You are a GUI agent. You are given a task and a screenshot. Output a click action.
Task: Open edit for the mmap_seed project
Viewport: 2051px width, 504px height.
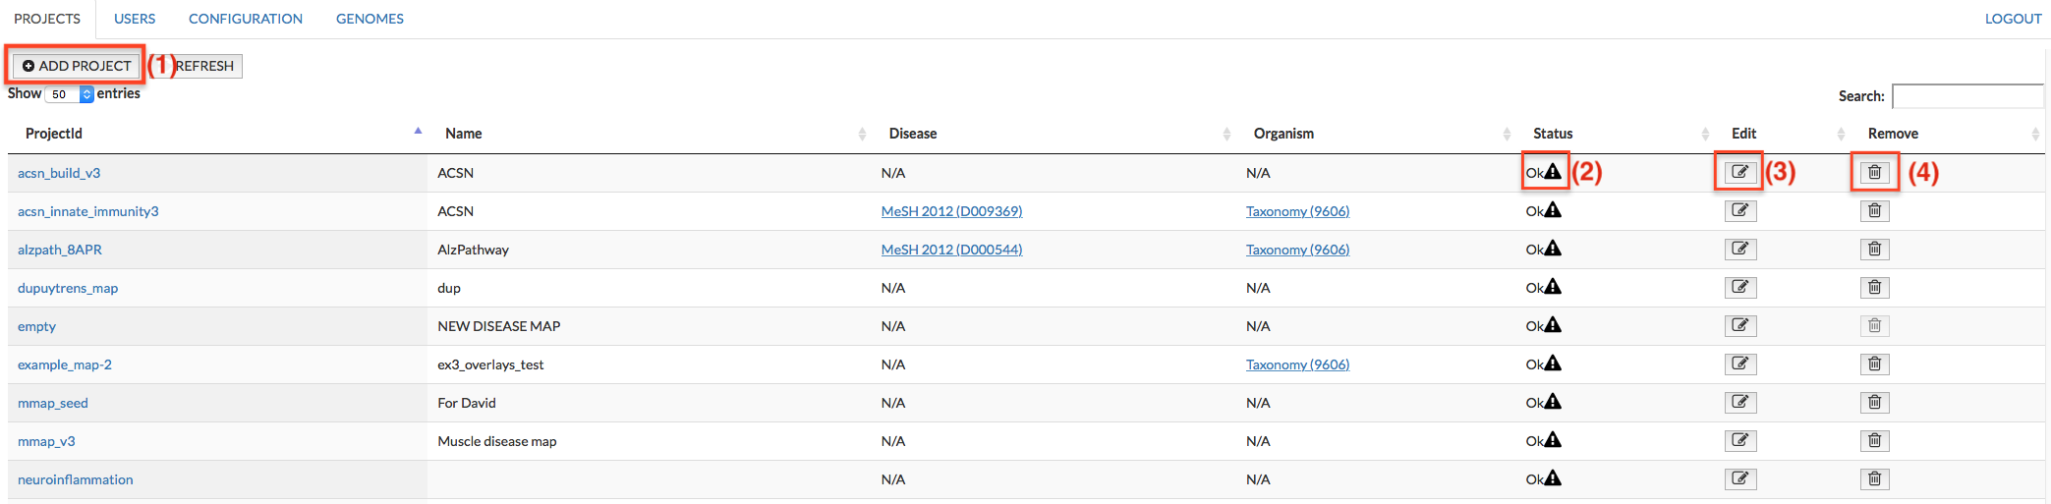click(1739, 403)
